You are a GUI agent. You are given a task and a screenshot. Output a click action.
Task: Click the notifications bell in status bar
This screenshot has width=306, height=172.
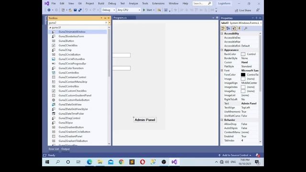[x=257, y=155]
